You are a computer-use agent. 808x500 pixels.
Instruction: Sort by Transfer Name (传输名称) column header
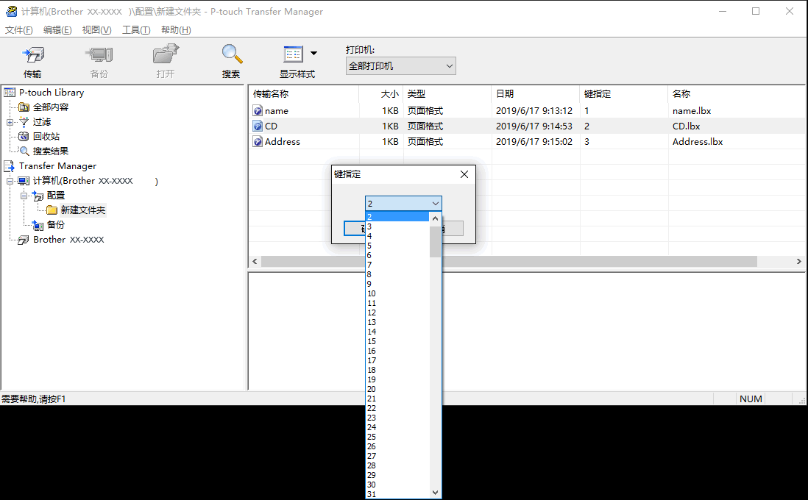pos(303,93)
